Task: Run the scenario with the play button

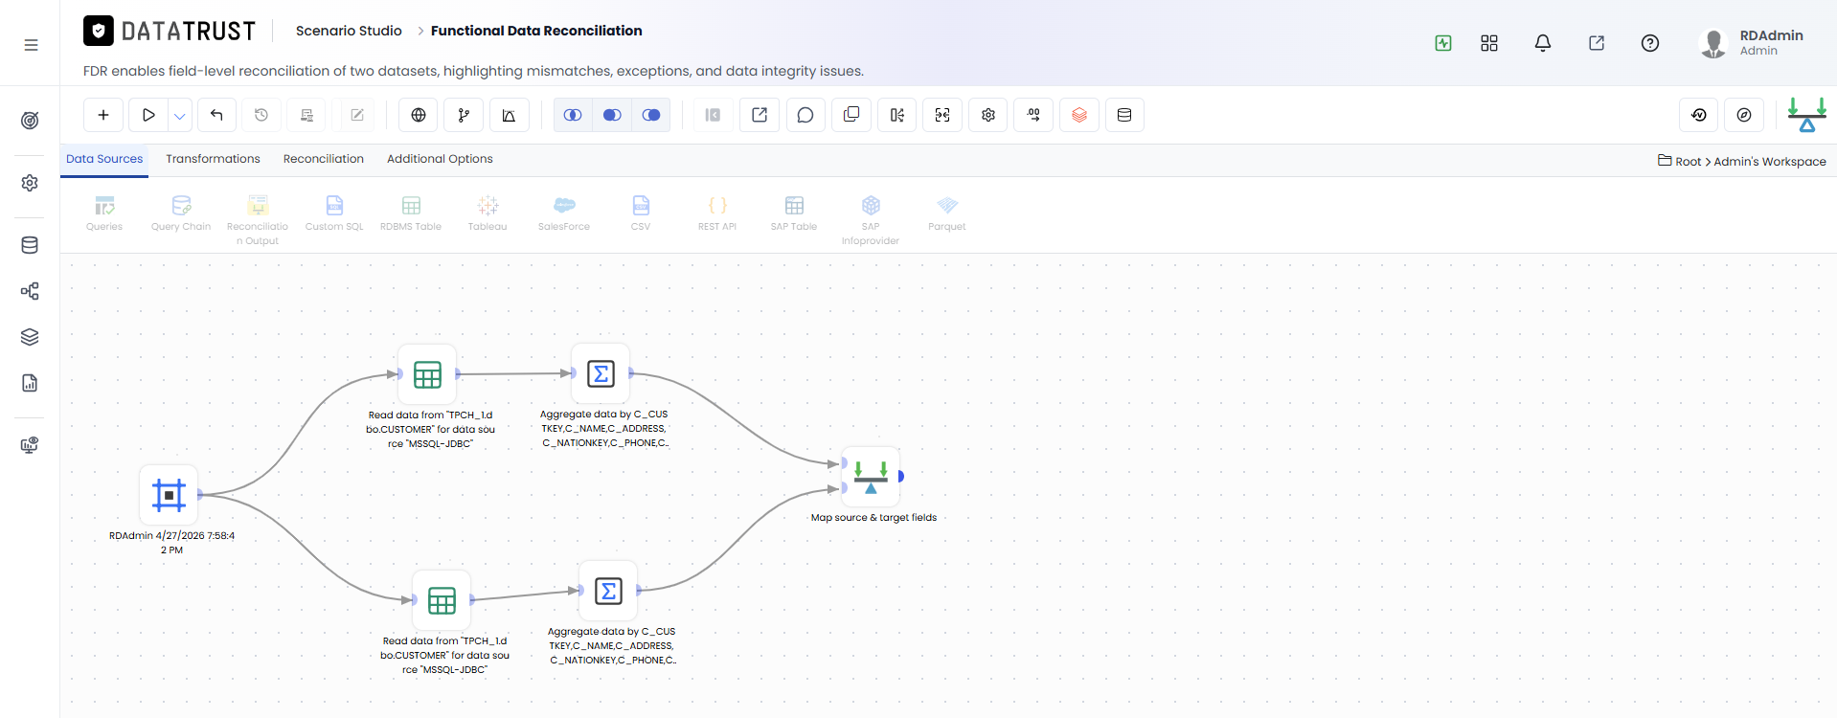Action: point(148,115)
